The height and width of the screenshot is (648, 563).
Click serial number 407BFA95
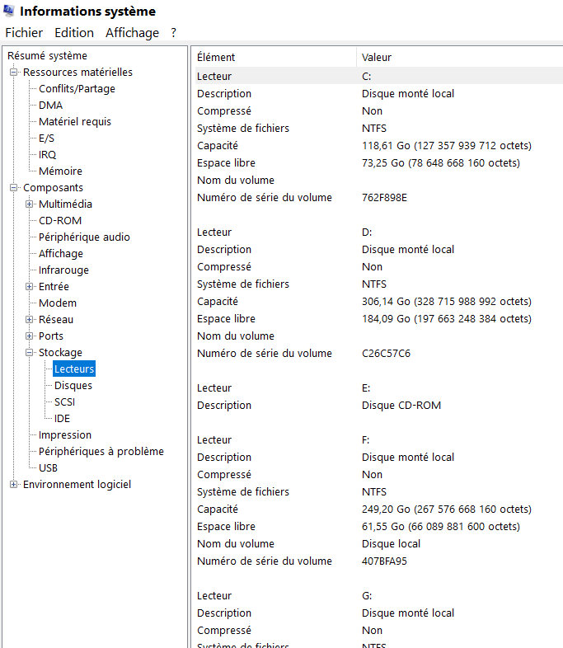click(x=385, y=561)
